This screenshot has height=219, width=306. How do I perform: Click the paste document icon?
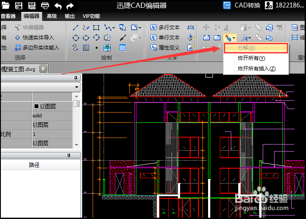coord(107,38)
